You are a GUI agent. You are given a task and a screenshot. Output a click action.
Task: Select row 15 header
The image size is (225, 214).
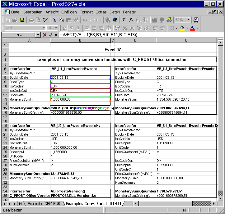pos(5,108)
